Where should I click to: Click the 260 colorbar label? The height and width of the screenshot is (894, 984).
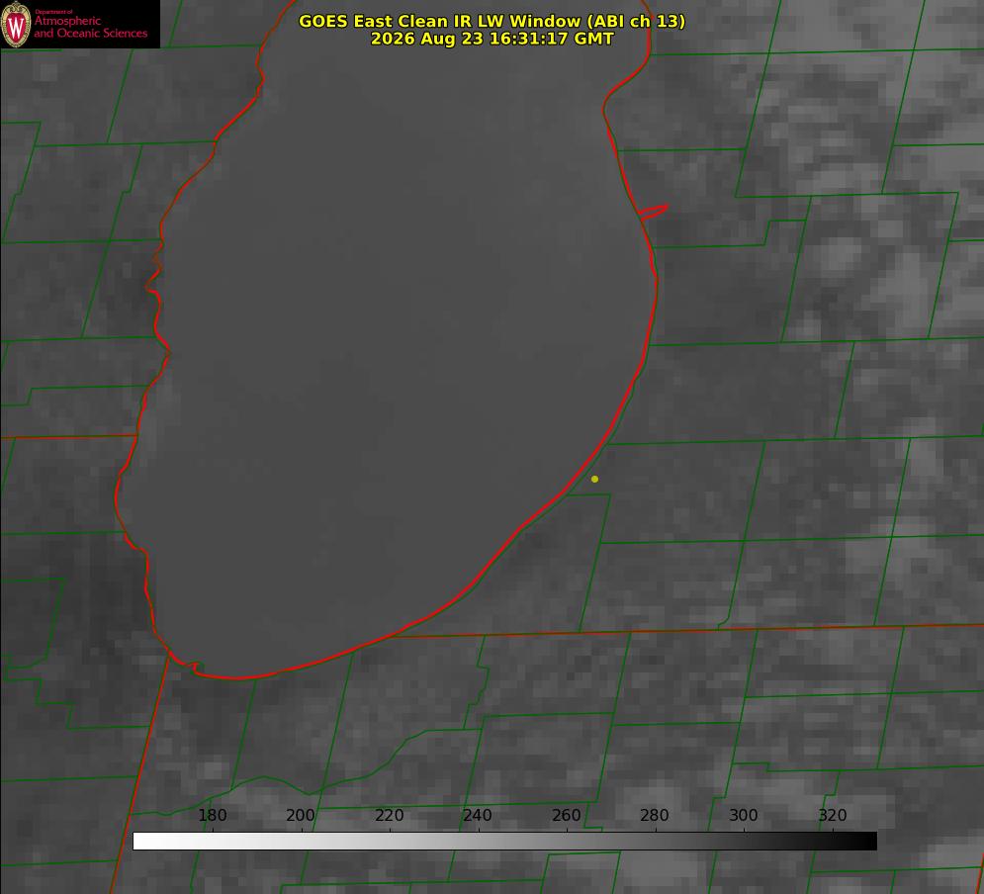point(566,815)
